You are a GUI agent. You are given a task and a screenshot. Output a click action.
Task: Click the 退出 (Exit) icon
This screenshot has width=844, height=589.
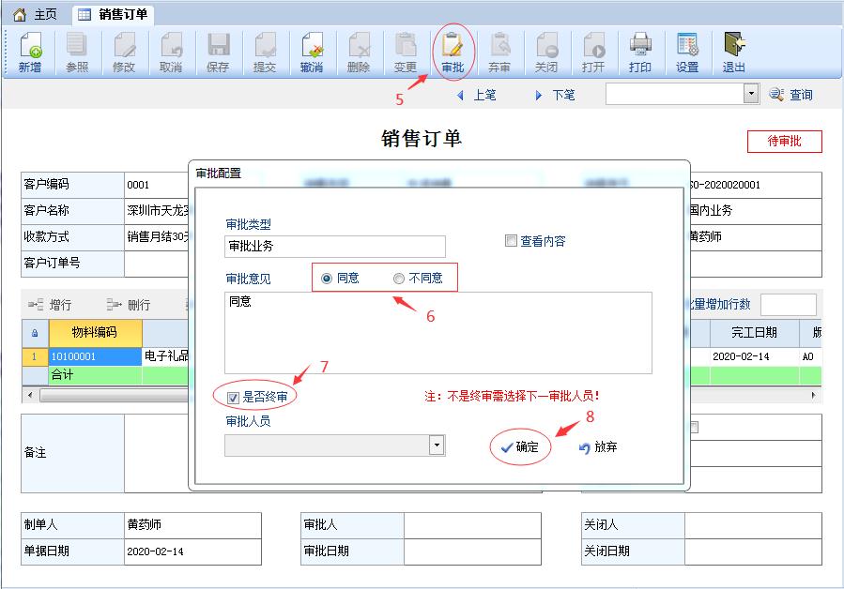click(733, 52)
